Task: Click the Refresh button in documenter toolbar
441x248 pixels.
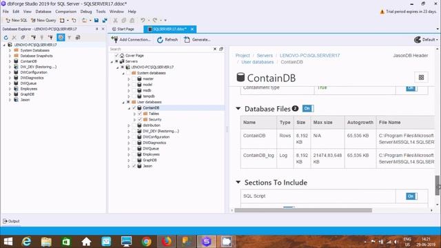Action: pyautogui.click(x=167, y=40)
